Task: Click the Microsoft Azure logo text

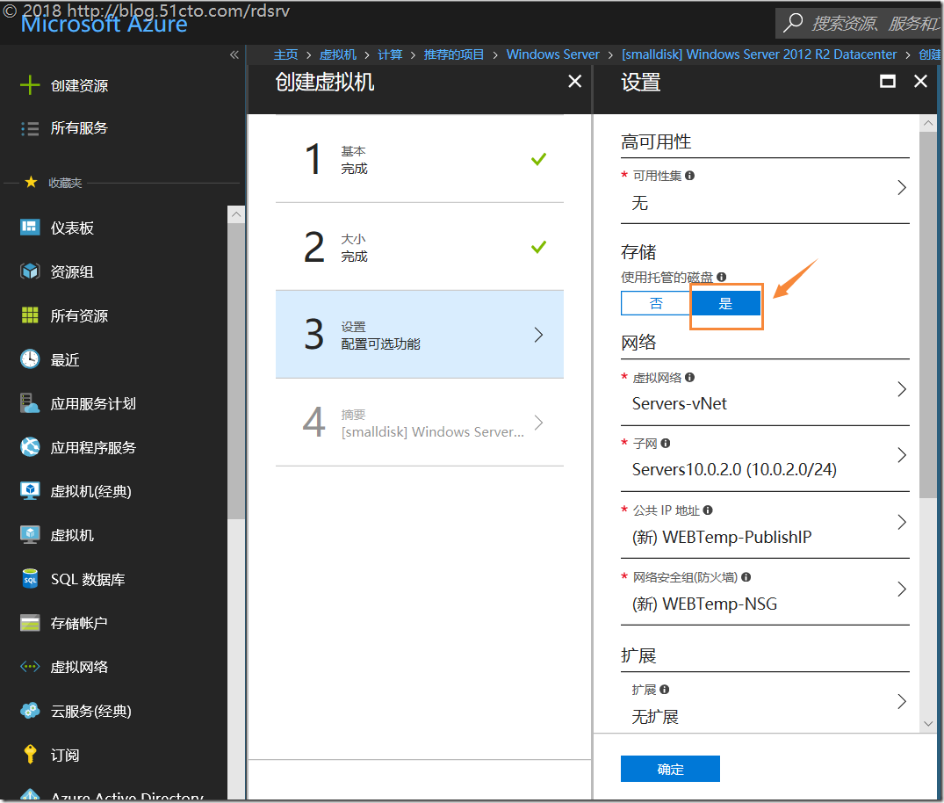Action: tap(104, 25)
